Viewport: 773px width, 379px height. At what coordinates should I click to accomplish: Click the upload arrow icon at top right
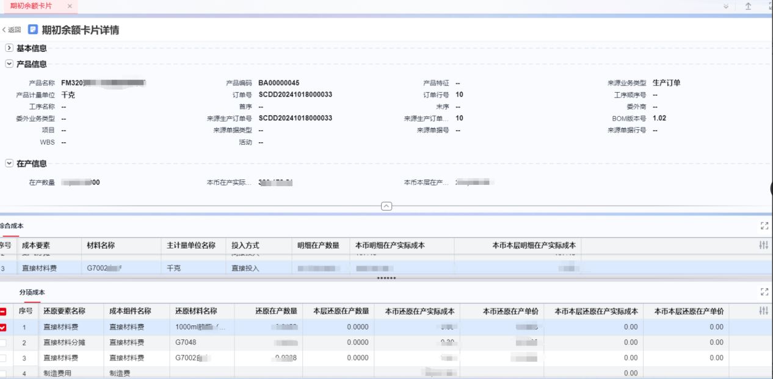tap(748, 6)
